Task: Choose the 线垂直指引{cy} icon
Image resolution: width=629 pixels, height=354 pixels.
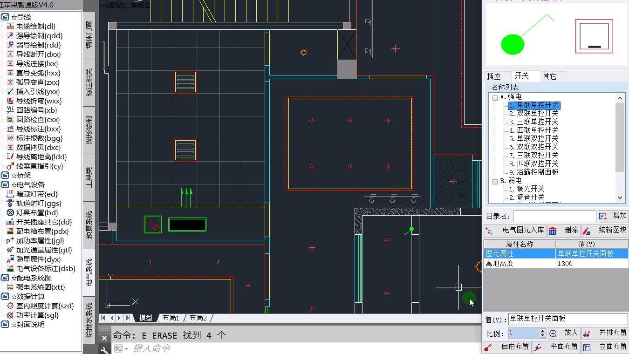Action: 10,166
